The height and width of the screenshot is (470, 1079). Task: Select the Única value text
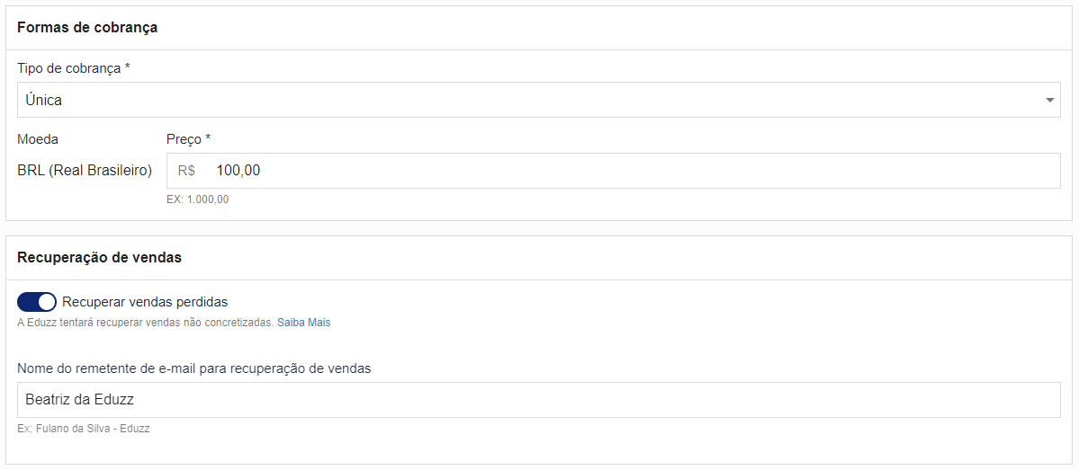coord(44,101)
